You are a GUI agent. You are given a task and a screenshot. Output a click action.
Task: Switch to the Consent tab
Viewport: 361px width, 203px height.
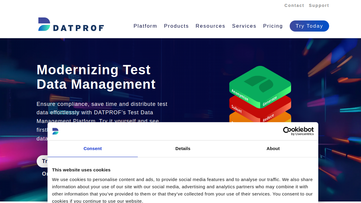click(93, 149)
